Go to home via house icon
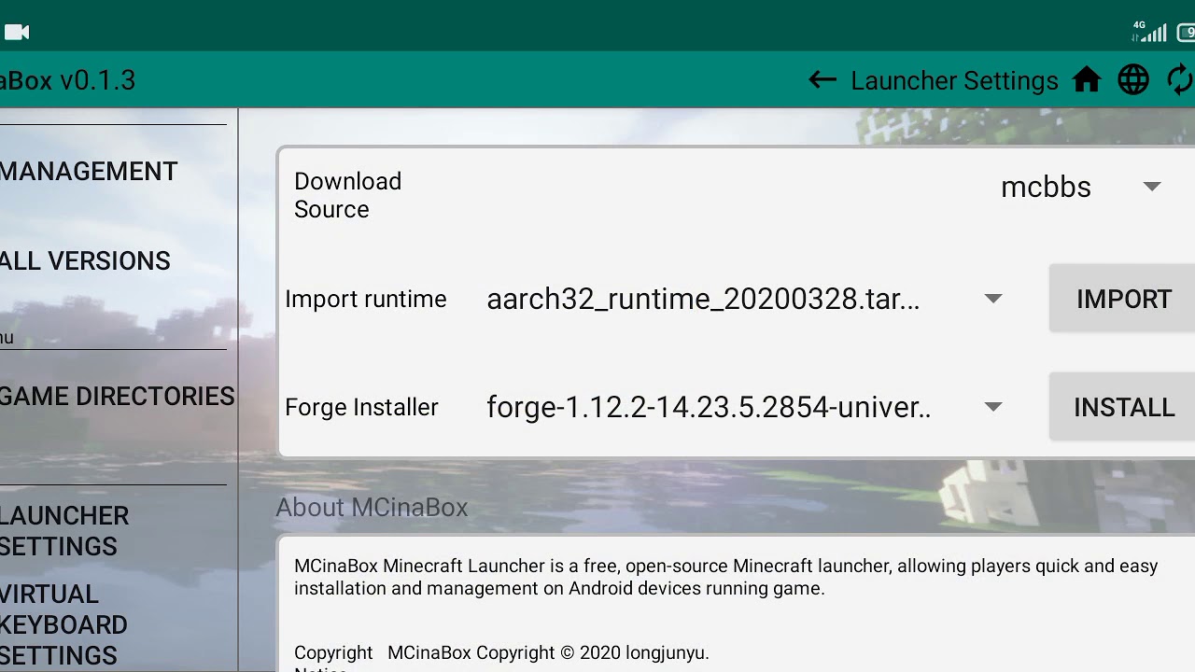The width and height of the screenshot is (1195, 672). coord(1087,80)
